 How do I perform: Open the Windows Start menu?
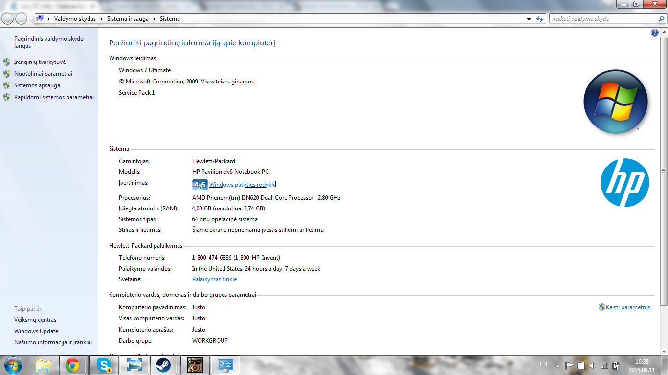pos(12,365)
